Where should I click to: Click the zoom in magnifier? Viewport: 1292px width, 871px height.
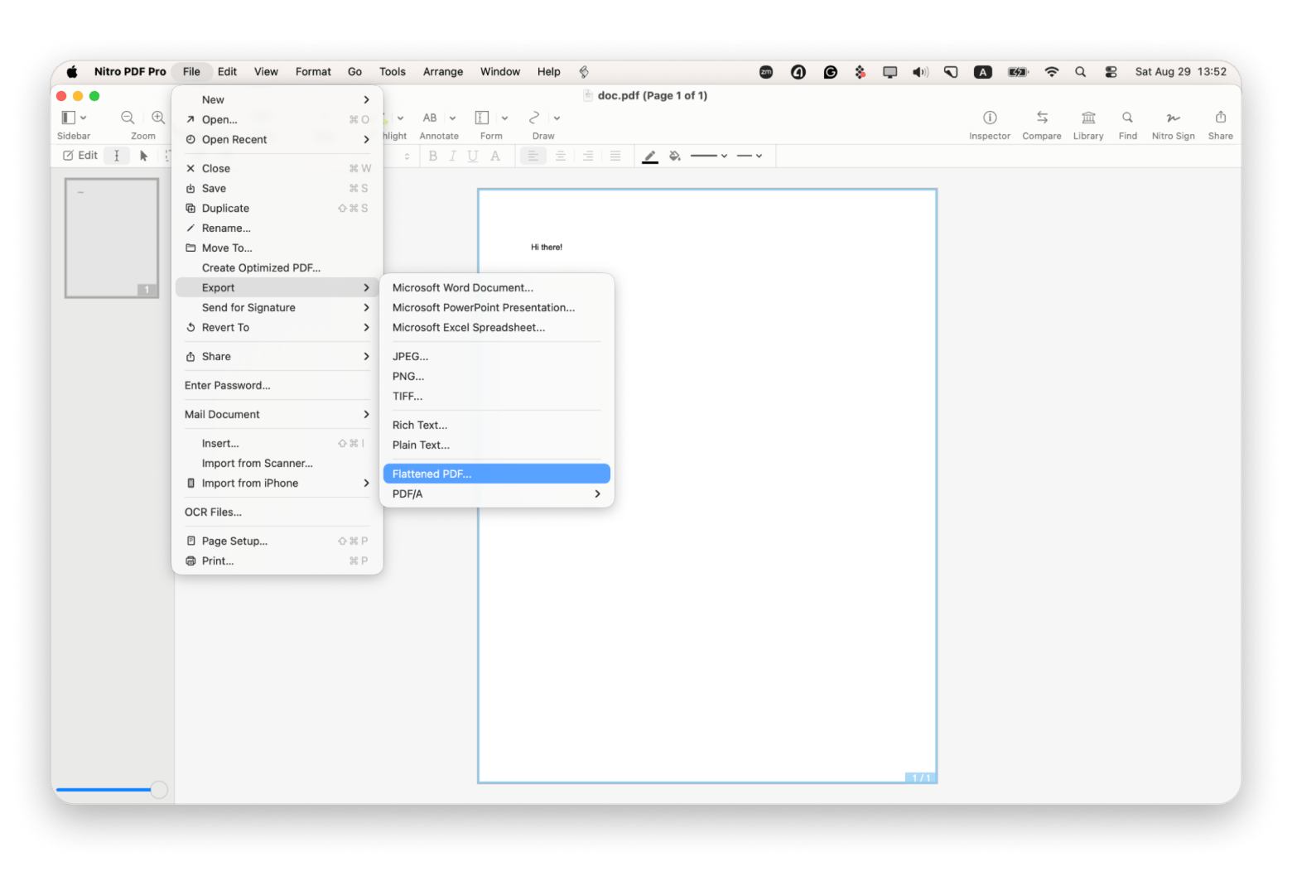point(158,118)
